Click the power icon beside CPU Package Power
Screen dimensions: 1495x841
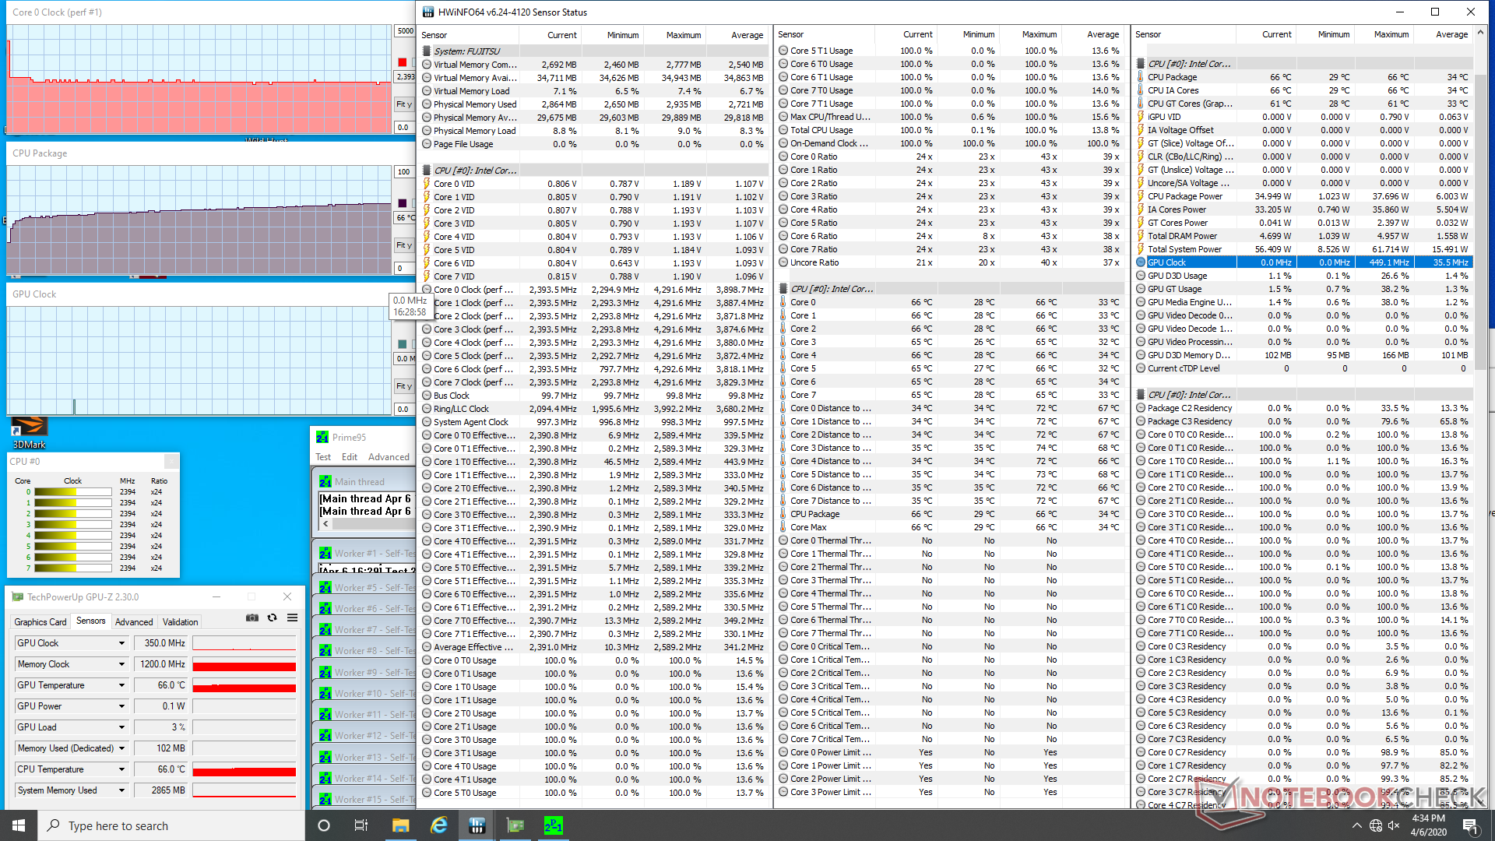(x=1141, y=196)
